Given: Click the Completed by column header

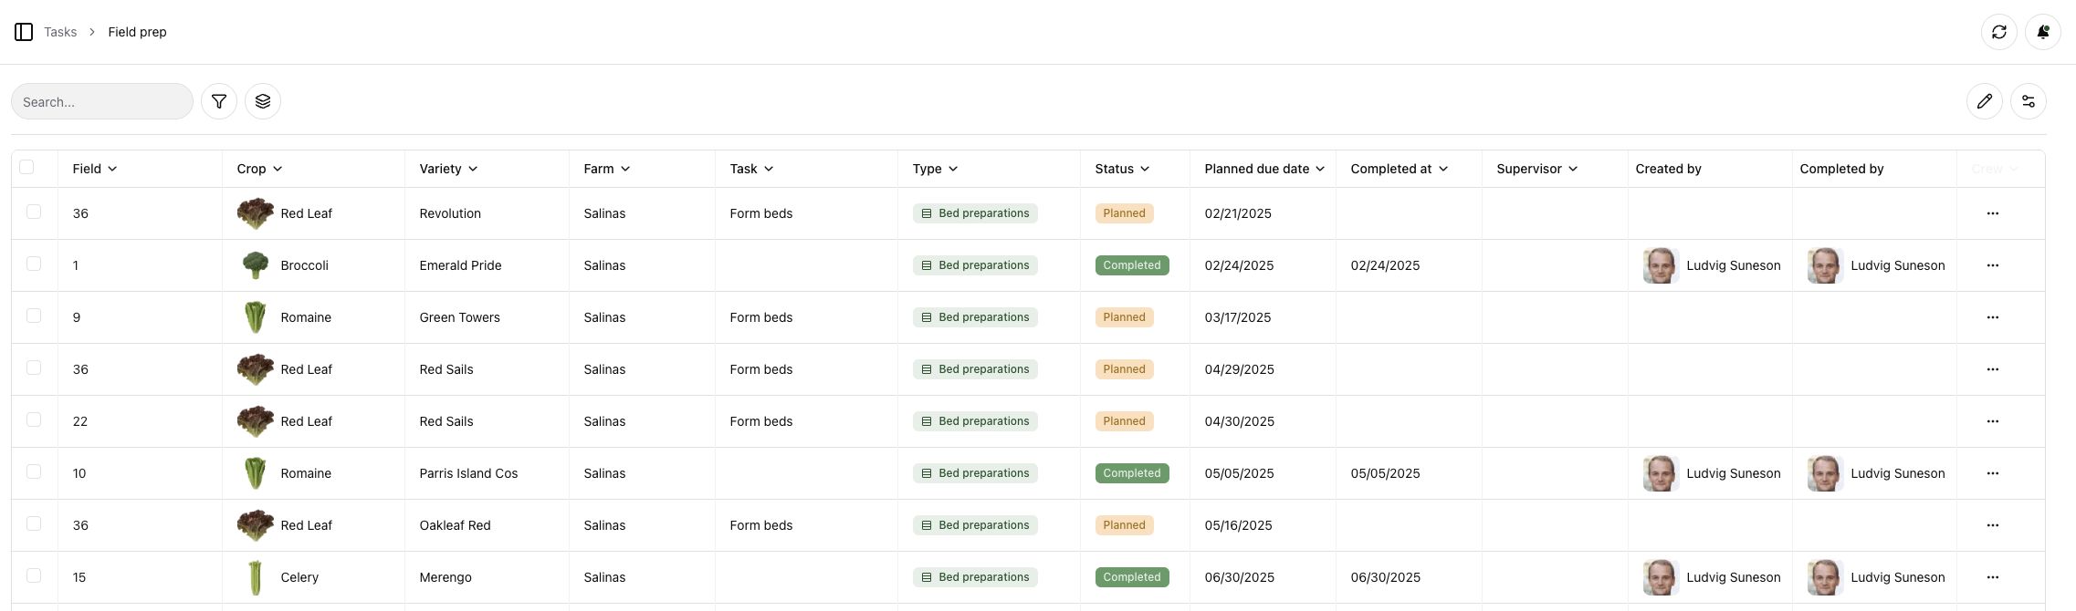Looking at the screenshot, I should [x=1841, y=169].
